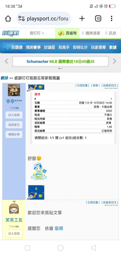
Task: Click the 引用回覆 link on first post
Action: pyautogui.click(x=82, y=86)
